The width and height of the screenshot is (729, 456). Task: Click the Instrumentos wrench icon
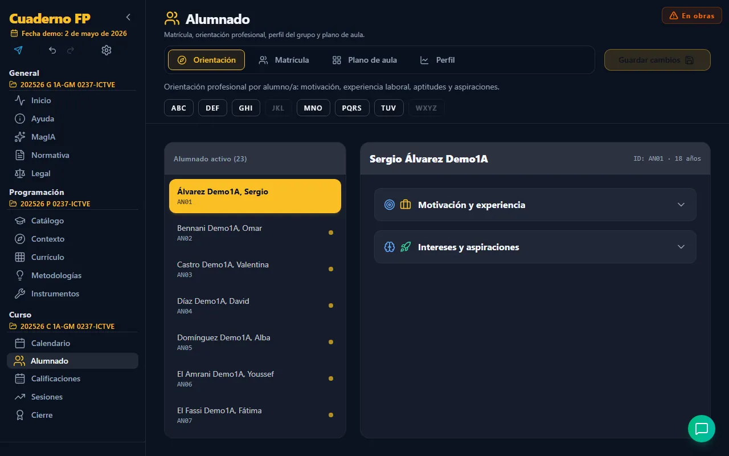(x=20, y=294)
